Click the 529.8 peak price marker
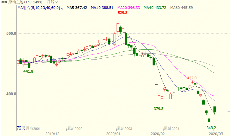Viewport: 231px width, 136px height. coord(123,13)
